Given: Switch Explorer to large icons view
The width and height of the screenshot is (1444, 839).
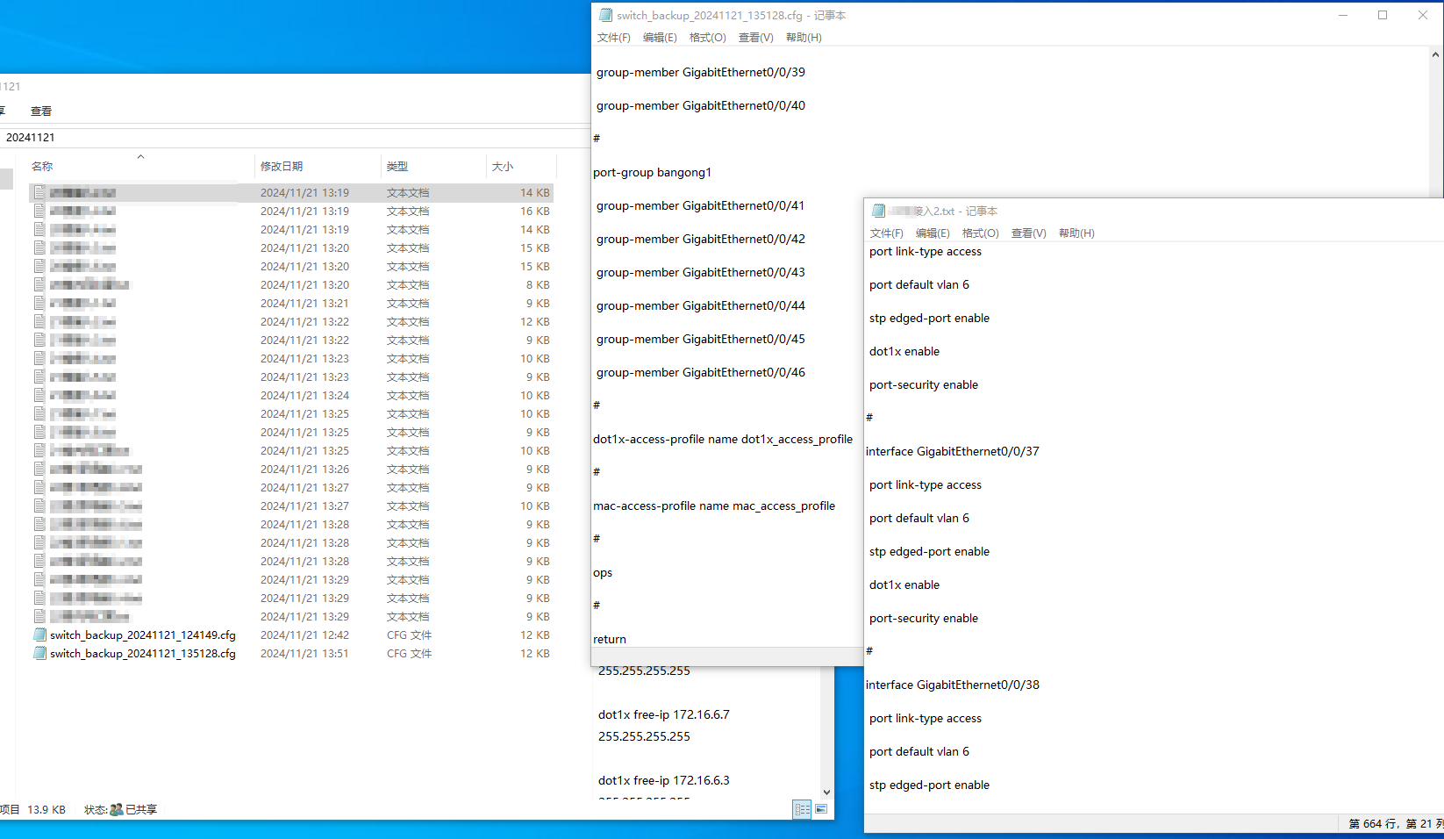Looking at the screenshot, I should coord(821,810).
